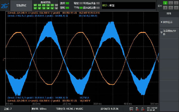Select channel 5 button

coord(171,8)
